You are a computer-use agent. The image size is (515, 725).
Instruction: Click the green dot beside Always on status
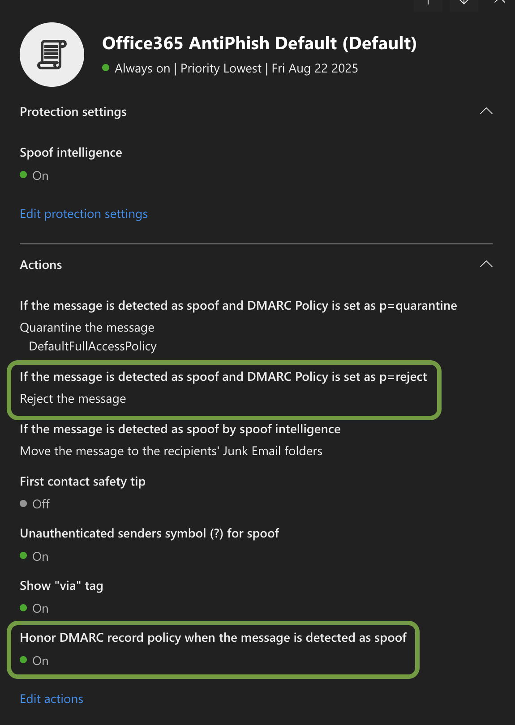[106, 67]
